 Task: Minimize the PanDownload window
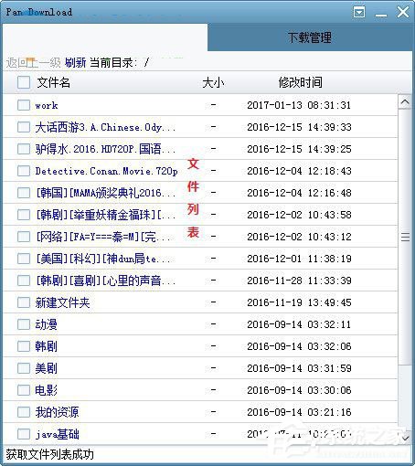[381, 15]
